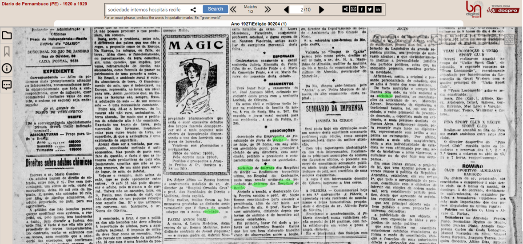The image size is (523, 244).
Task: Focus the search text field
Action: [x=148, y=10]
